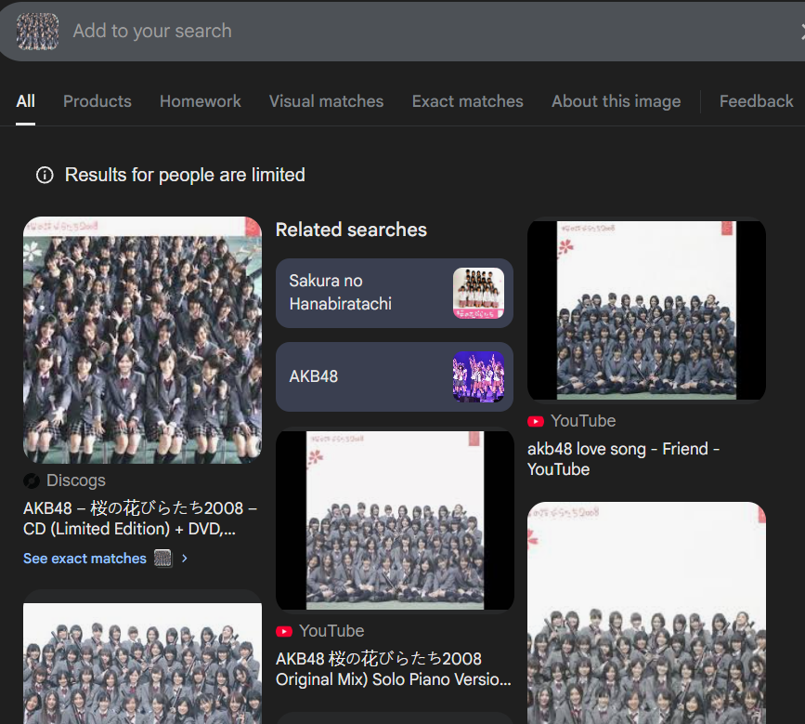View the About this image tab
Screen dimensions: 805x724
point(617,101)
